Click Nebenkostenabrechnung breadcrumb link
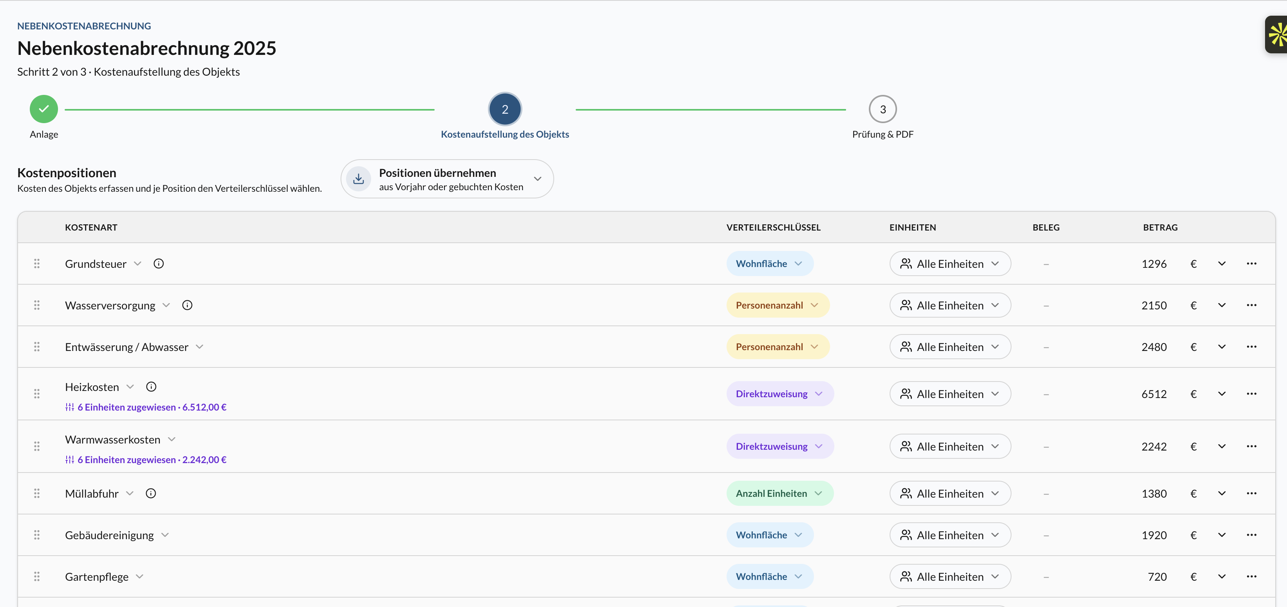Image resolution: width=1287 pixels, height=607 pixels. pyautogui.click(x=84, y=26)
